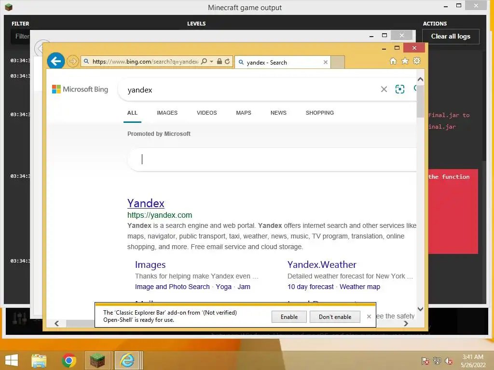
Task: Refresh the Bing page
Action: click(227, 61)
